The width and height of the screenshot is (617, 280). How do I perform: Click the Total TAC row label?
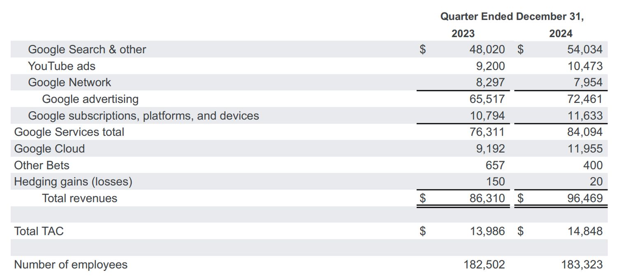point(39,231)
